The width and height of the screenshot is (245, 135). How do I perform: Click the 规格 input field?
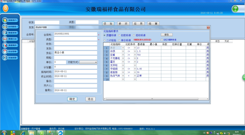pos(76,57)
